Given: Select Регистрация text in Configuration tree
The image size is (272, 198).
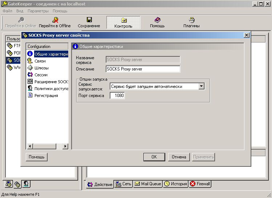Looking at the screenshot, I should point(46,96).
